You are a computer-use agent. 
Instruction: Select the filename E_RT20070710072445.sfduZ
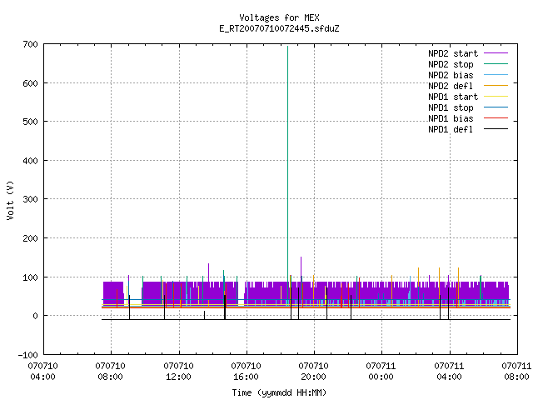pyautogui.click(x=279, y=28)
